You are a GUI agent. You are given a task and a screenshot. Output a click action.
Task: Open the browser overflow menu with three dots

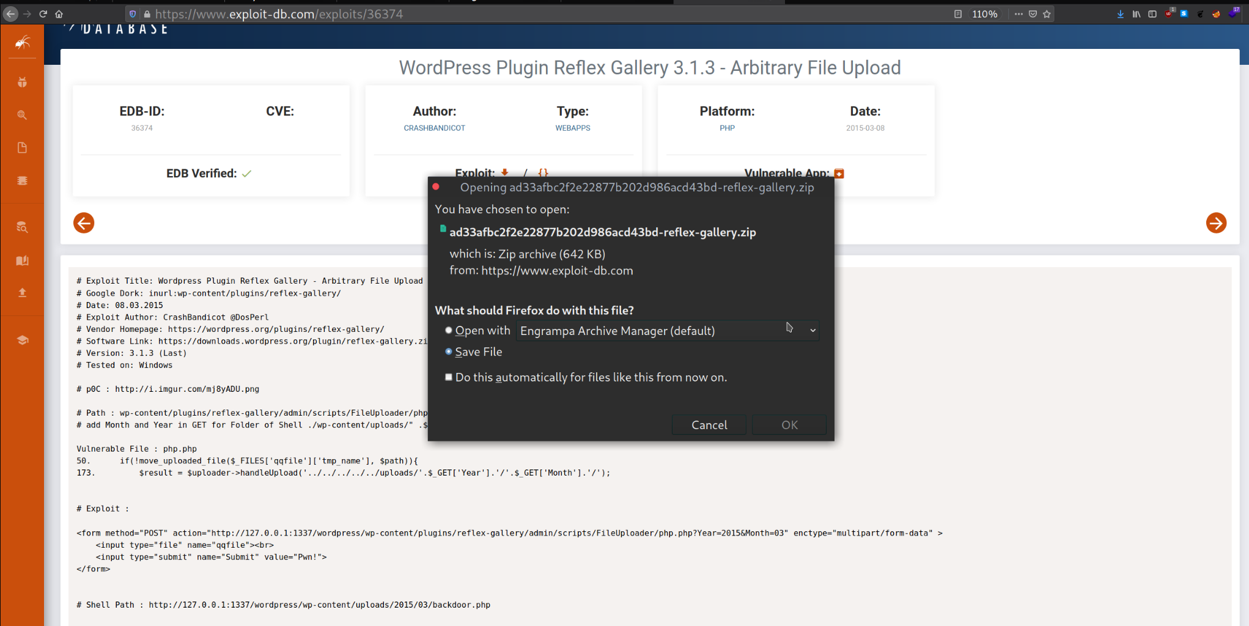pos(1018,13)
